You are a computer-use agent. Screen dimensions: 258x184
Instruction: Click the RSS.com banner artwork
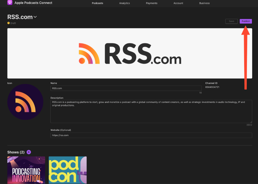tap(130, 53)
